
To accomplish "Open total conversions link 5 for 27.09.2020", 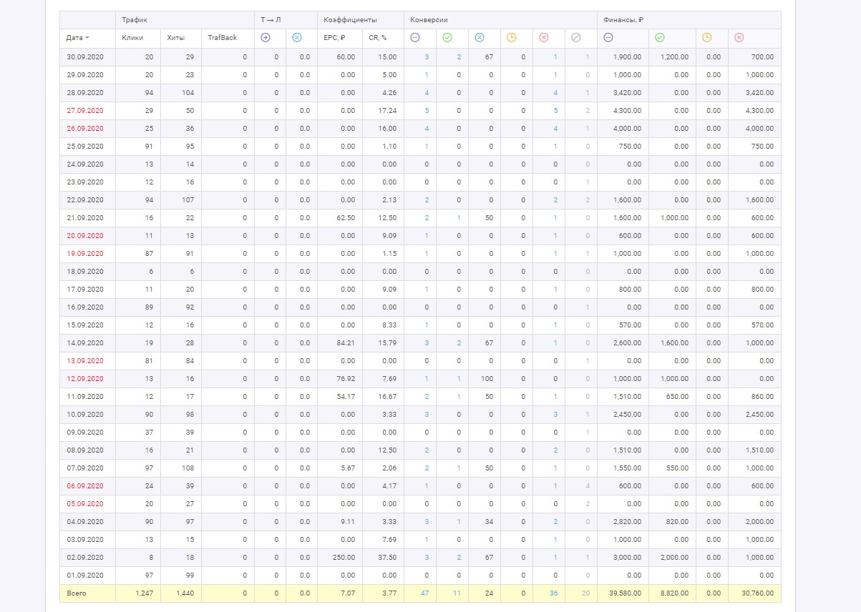I will pos(427,110).
